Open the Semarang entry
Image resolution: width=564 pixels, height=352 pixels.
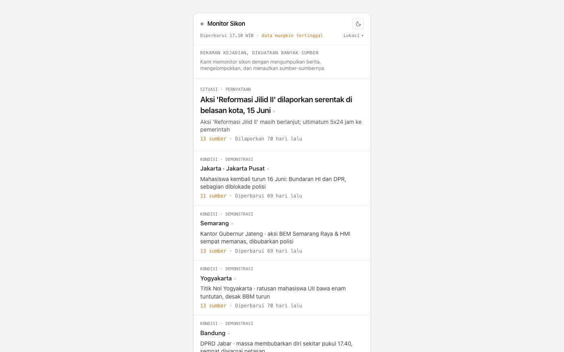tap(214, 223)
